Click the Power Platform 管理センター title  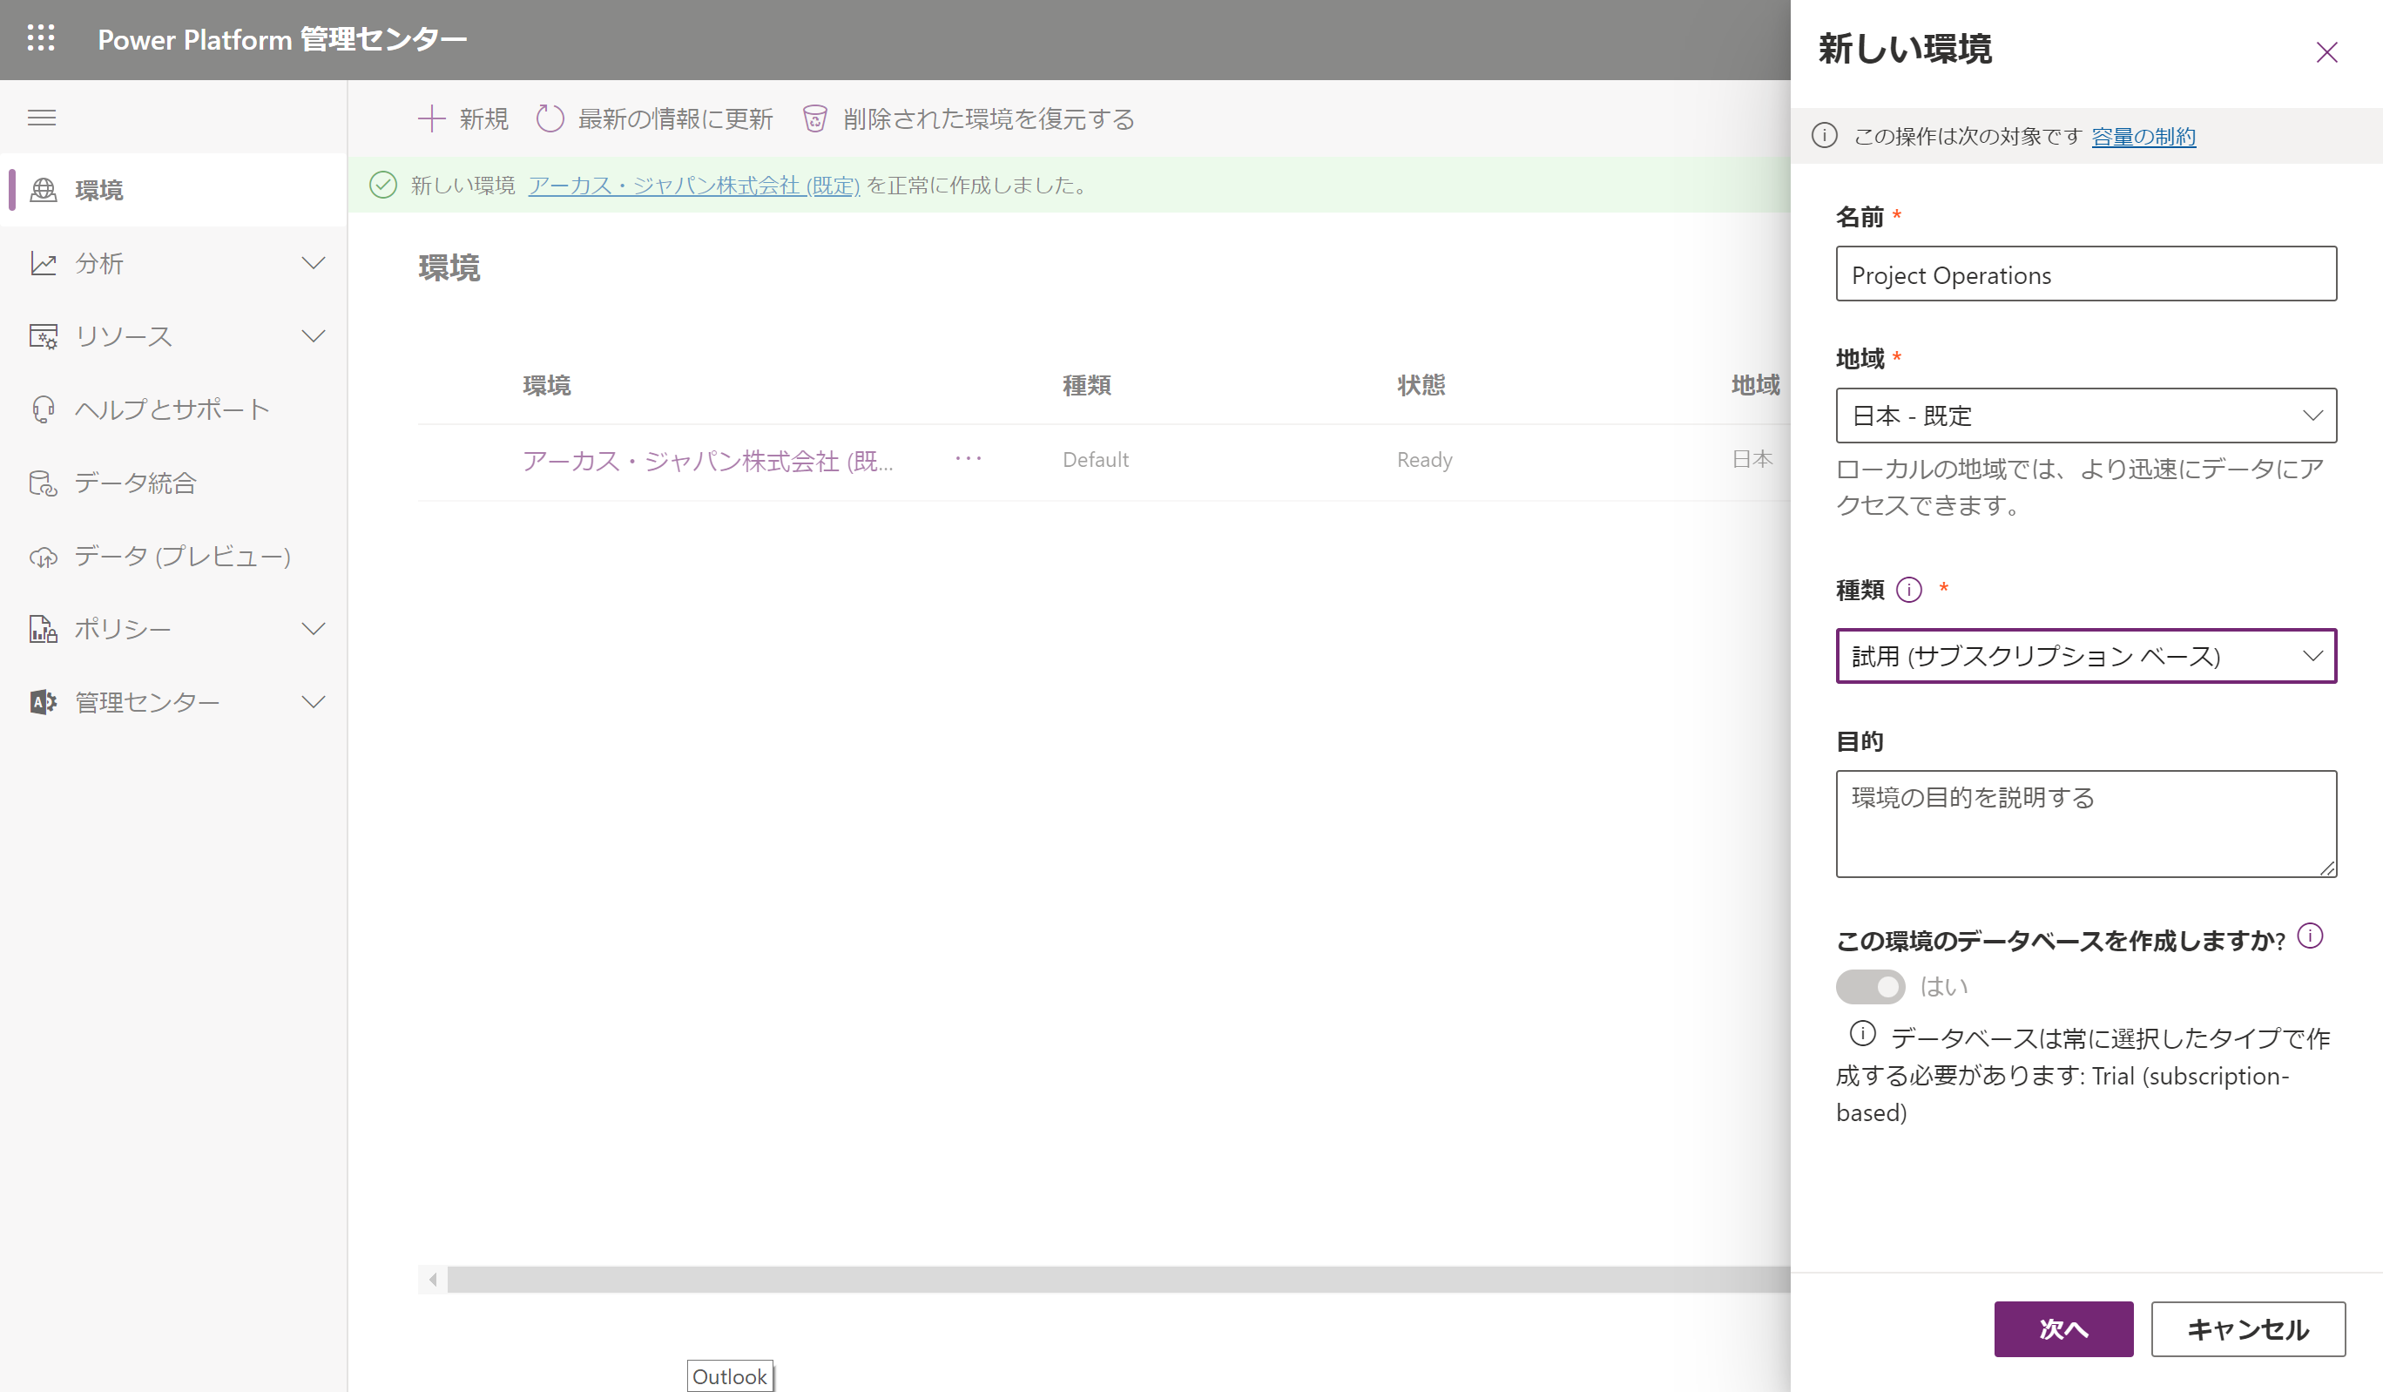pyautogui.click(x=282, y=39)
